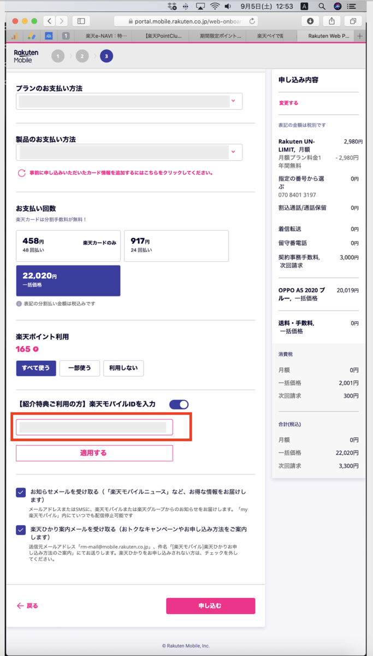
Task: Click the 申し込む submit button
Action: 211,606
